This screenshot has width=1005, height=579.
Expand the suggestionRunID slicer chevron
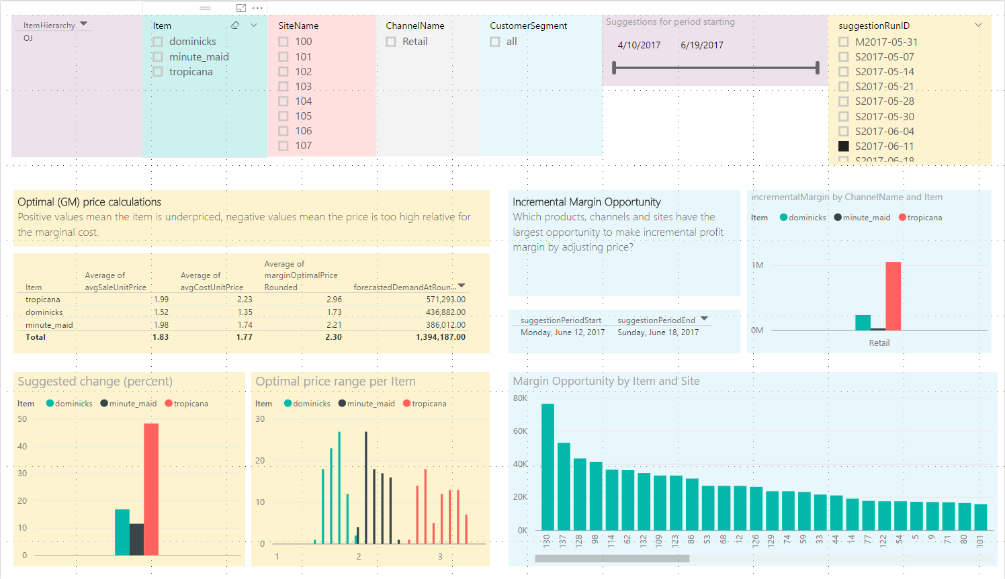click(978, 25)
